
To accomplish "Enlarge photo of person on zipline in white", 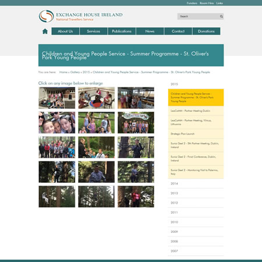I will tap(57, 197).
